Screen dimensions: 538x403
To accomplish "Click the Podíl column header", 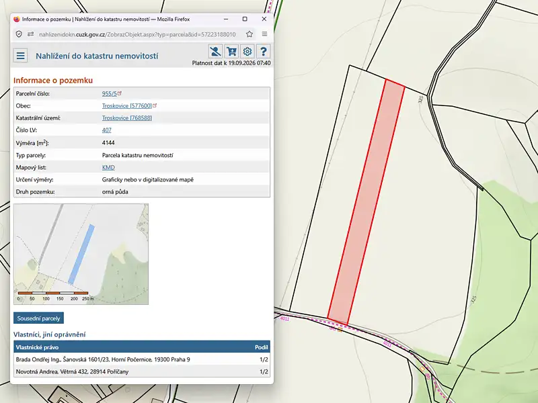I will pos(261,347).
